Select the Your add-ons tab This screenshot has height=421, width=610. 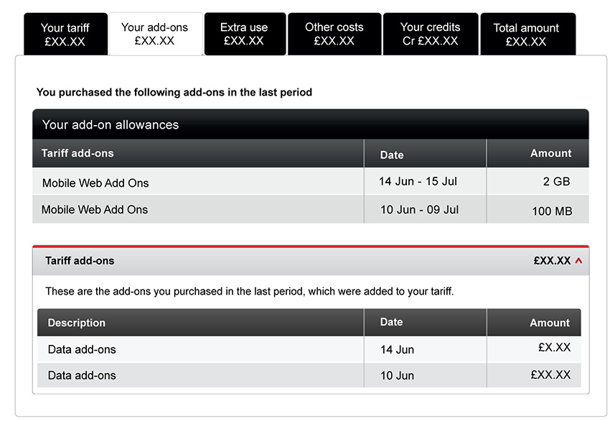(156, 34)
